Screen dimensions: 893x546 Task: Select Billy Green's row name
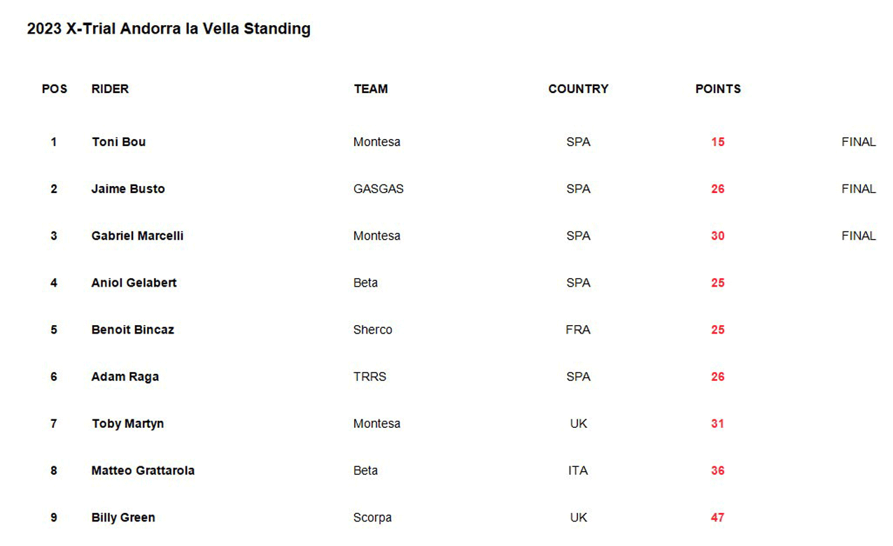pyautogui.click(x=123, y=517)
